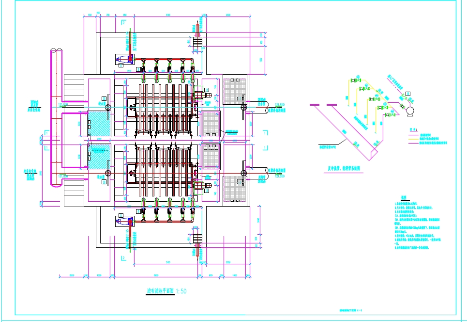
Task: Click the plan title text '滤布滤池平面图 1:50'
Action: click(167, 290)
